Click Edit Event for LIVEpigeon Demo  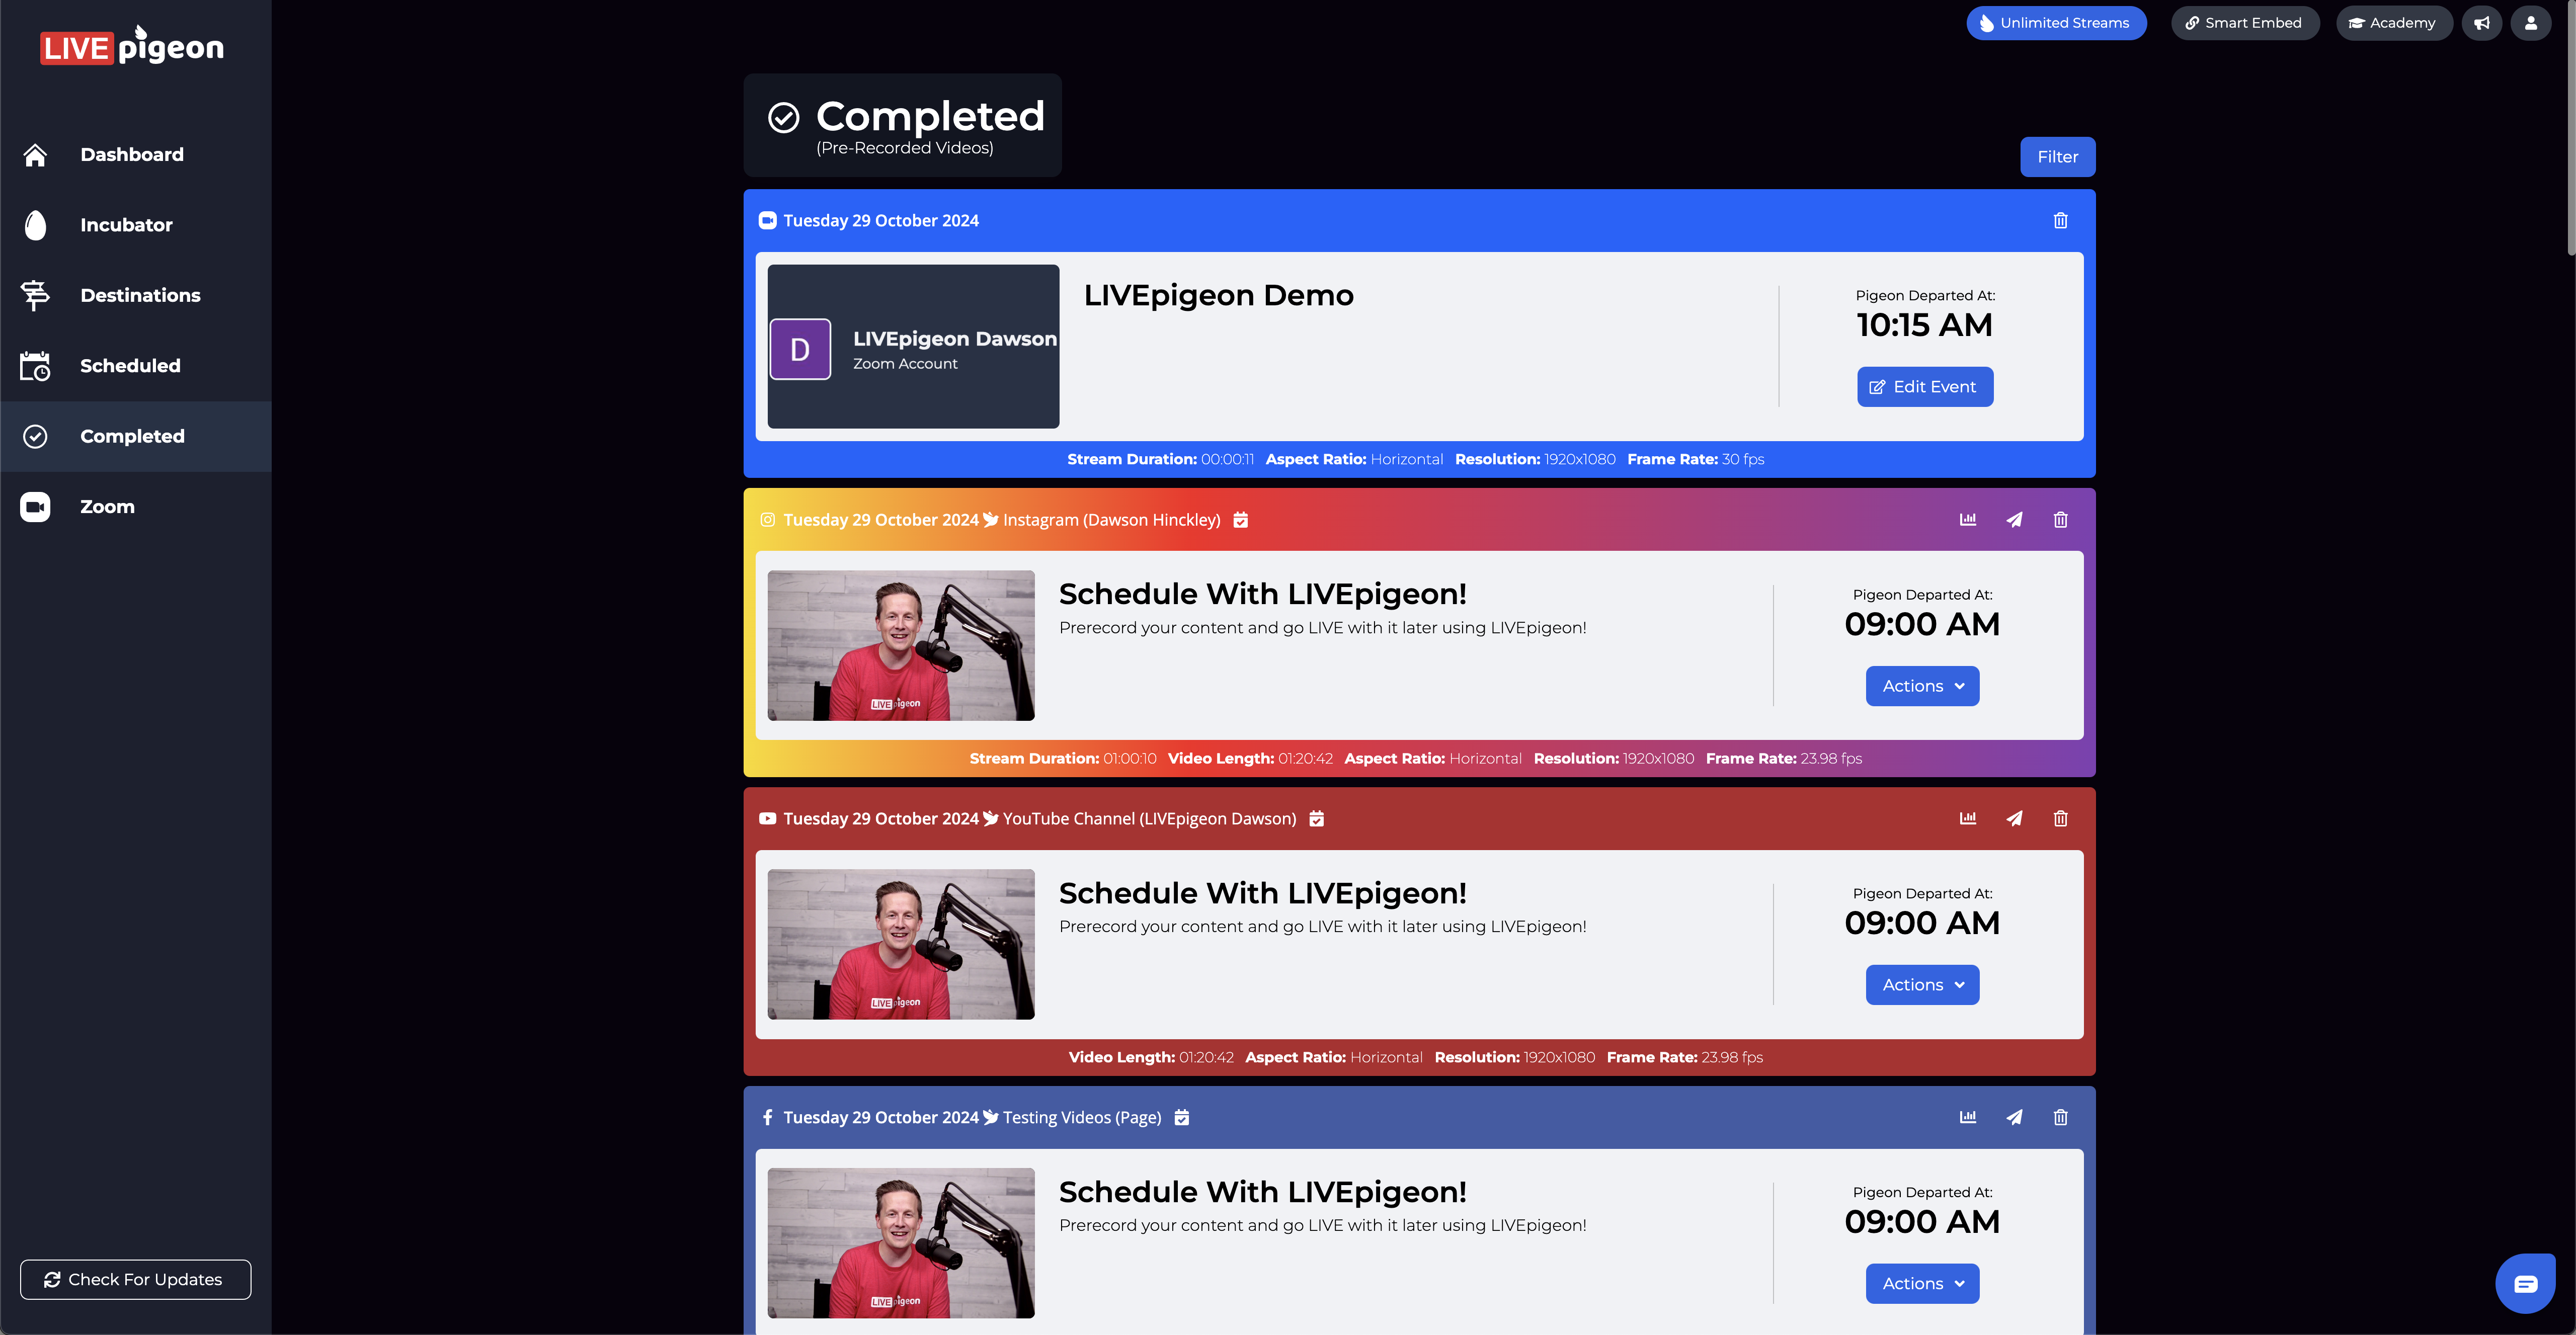(x=1924, y=387)
